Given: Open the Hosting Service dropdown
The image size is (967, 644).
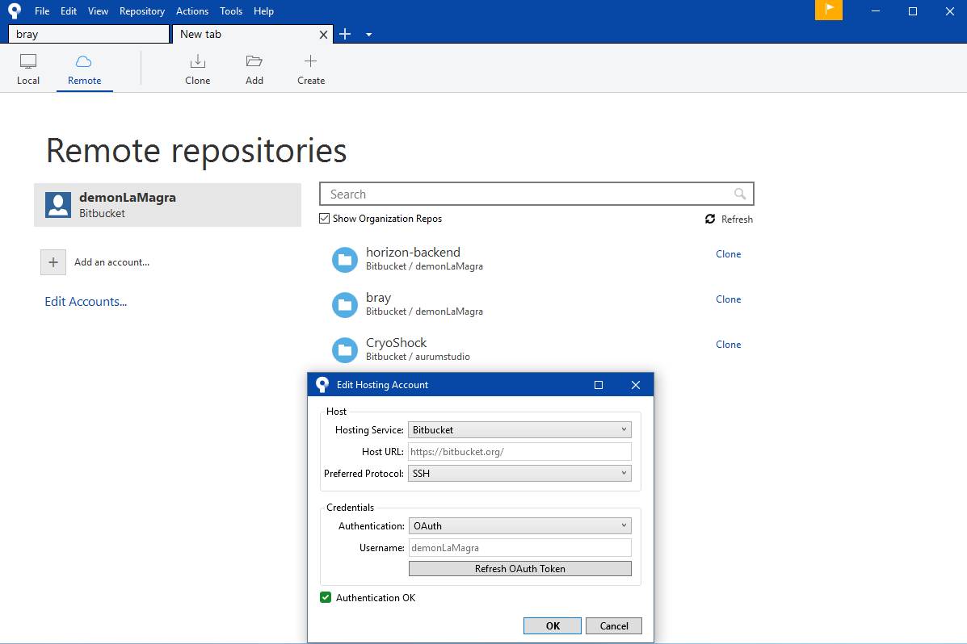Looking at the screenshot, I should (519, 429).
